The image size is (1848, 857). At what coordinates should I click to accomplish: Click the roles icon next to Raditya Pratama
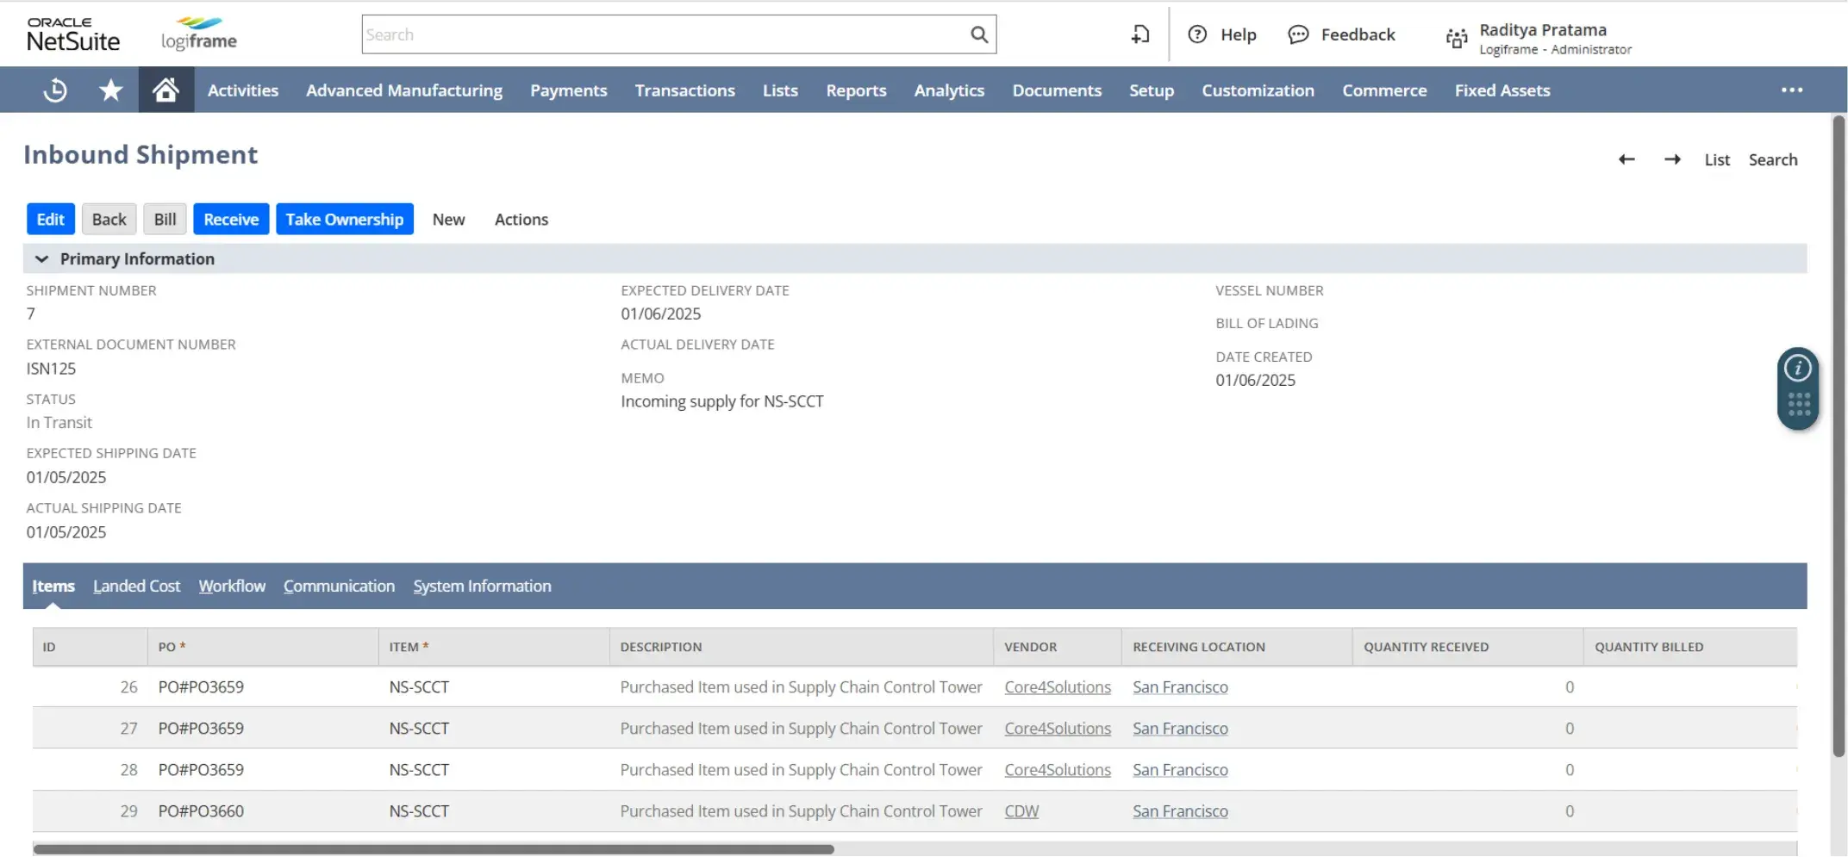point(1455,38)
